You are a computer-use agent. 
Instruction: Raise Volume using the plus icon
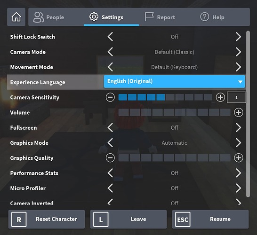(x=239, y=112)
